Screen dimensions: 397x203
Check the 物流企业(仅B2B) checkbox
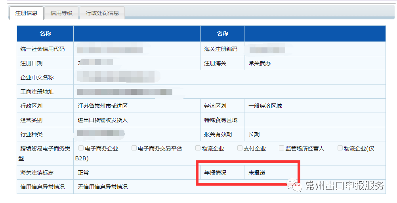[340, 148]
